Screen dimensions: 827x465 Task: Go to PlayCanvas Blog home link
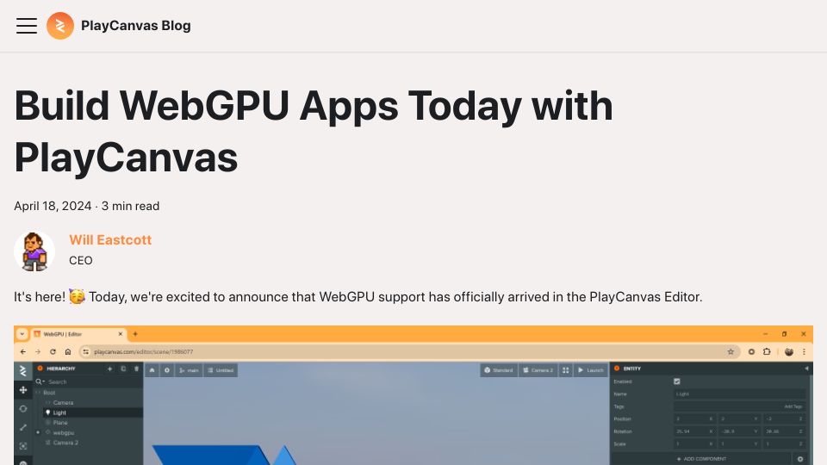tap(135, 26)
